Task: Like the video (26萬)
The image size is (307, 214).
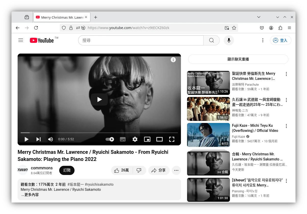Action: (x=122, y=170)
